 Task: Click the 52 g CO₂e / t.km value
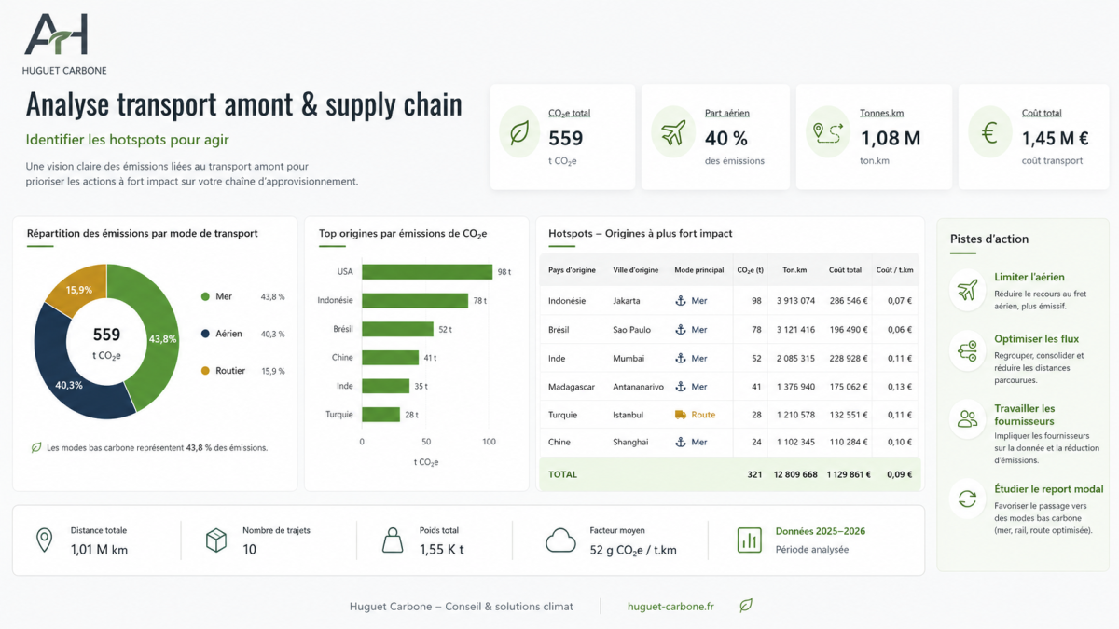pyautogui.click(x=633, y=550)
